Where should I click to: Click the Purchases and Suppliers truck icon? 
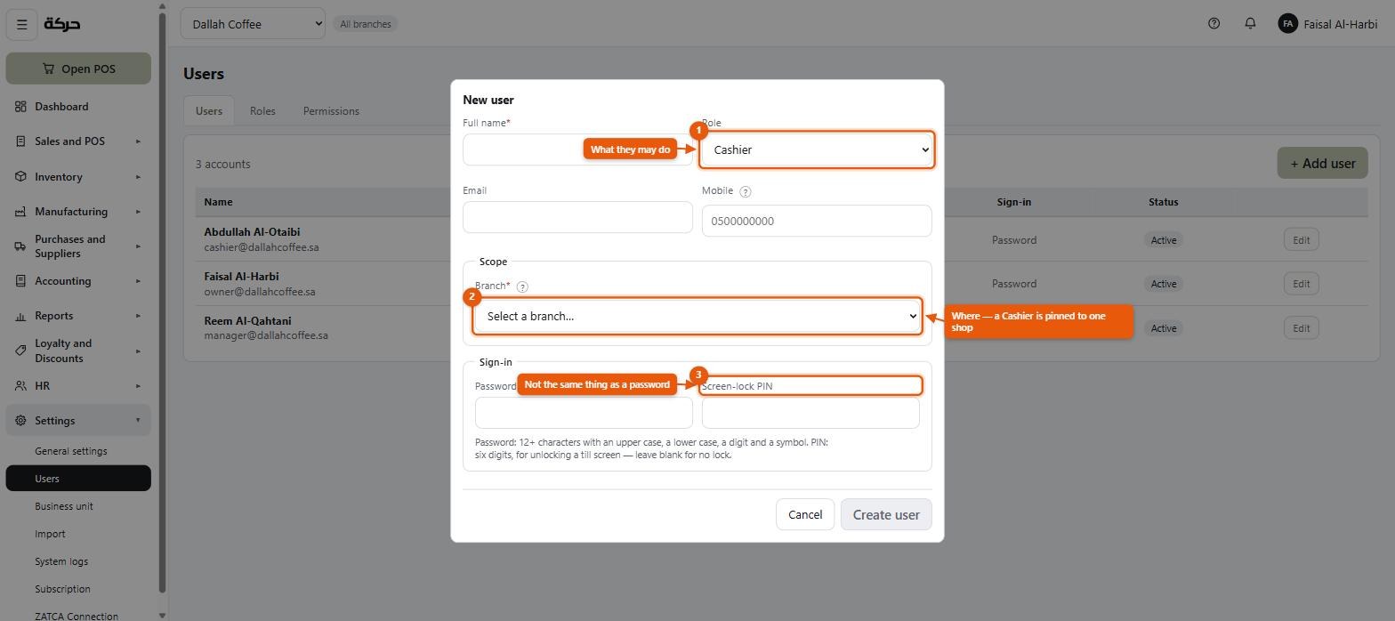coord(20,246)
